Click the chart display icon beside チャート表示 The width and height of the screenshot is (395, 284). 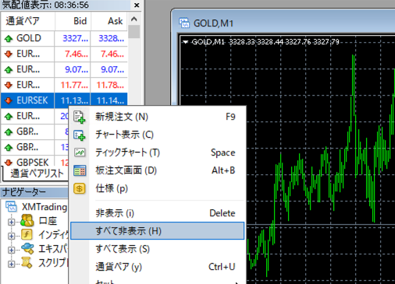coord(79,135)
